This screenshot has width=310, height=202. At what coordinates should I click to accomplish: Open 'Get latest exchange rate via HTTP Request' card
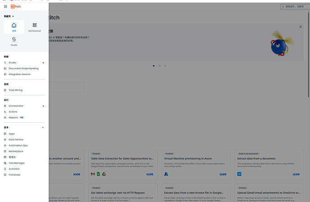point(123,193)
